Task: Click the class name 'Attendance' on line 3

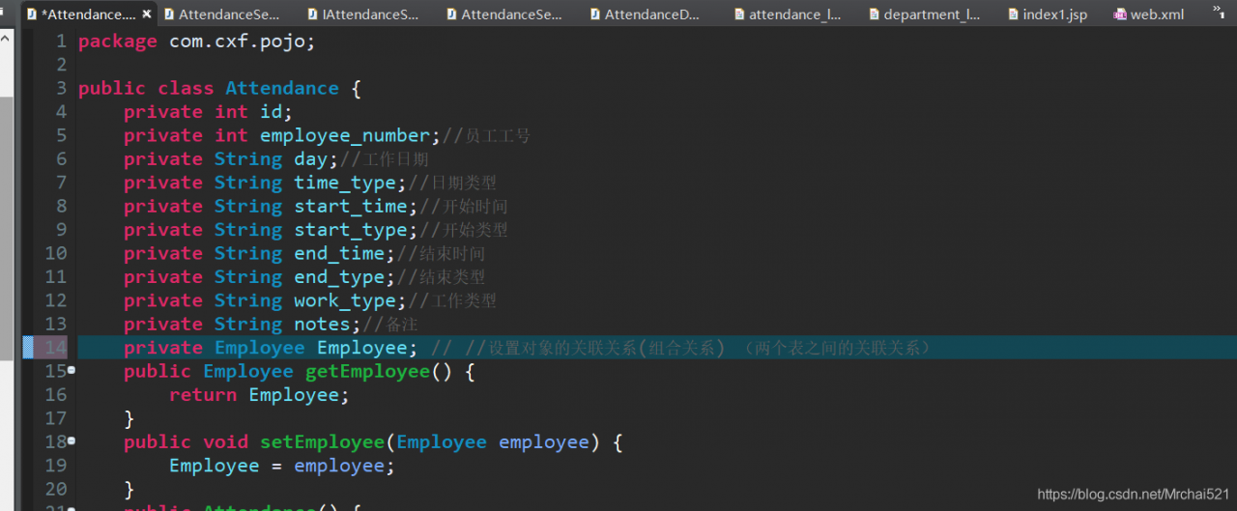Action: tap(282, 88)
